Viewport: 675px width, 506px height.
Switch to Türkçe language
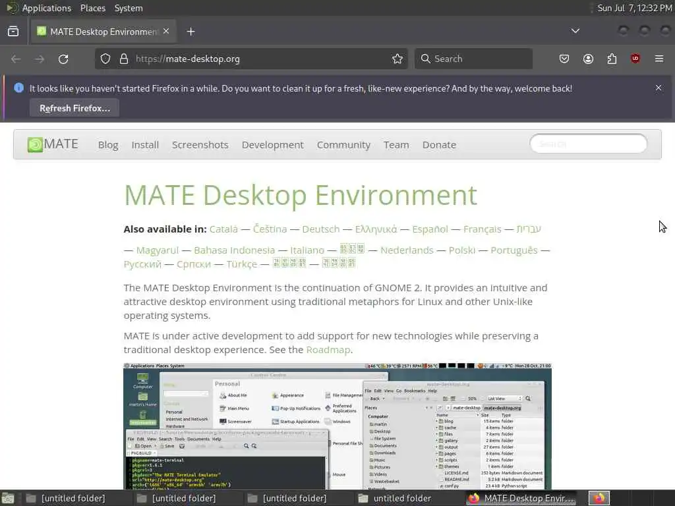[241, 264]
